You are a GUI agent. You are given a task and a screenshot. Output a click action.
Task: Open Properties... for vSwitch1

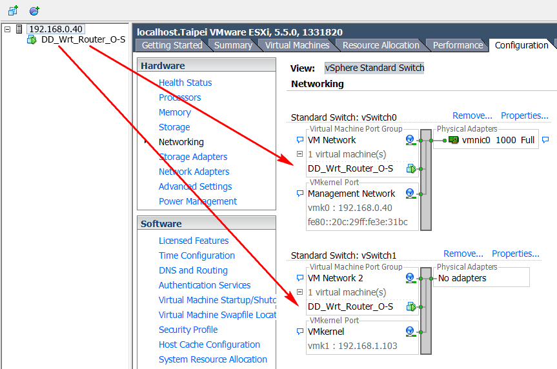tap(516, 254)
